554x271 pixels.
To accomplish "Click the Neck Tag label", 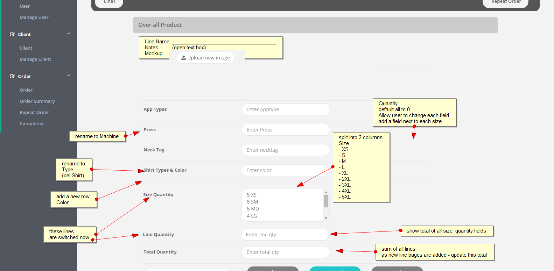I will [154, 150].
